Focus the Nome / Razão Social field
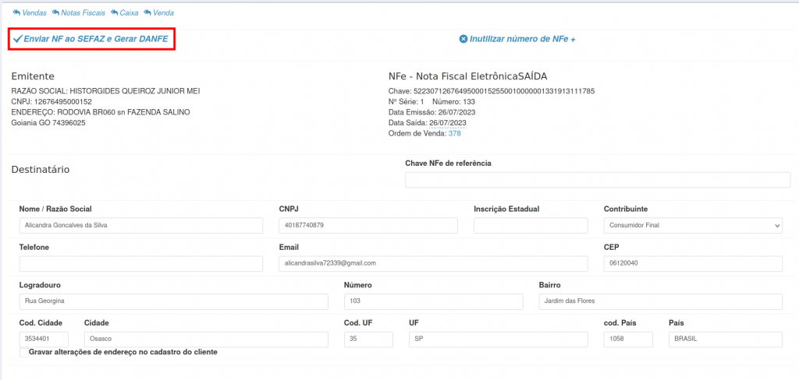This screenshot has width=799, height=380. 141,225
